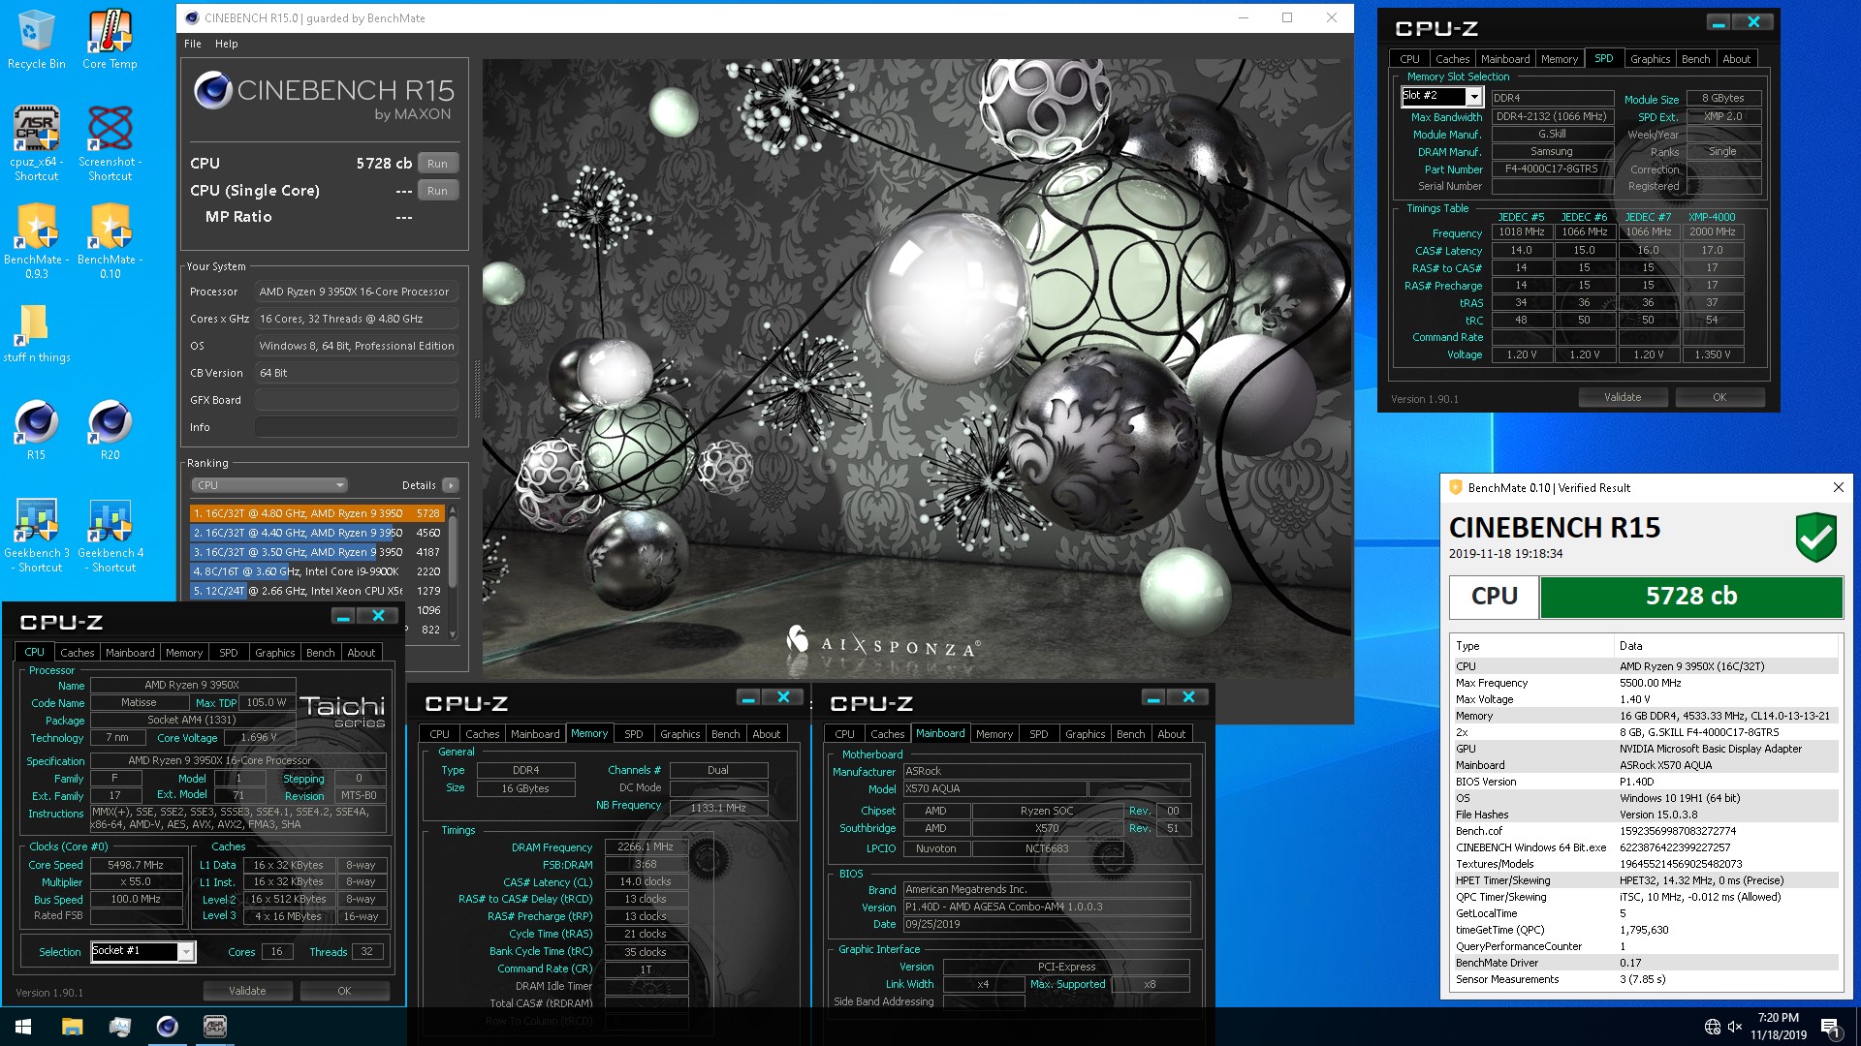Open BenchMate 0.9.3 desktop icon

pyautogui.click(x=36, y=241)
